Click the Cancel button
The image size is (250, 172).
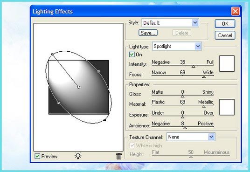(x=225, y=35)
